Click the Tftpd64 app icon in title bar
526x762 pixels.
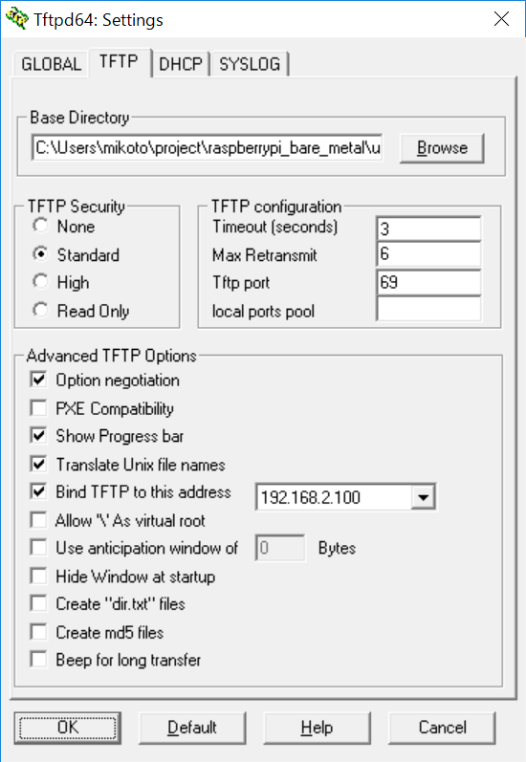17,18
